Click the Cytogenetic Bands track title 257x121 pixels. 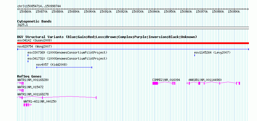[34, 21]
